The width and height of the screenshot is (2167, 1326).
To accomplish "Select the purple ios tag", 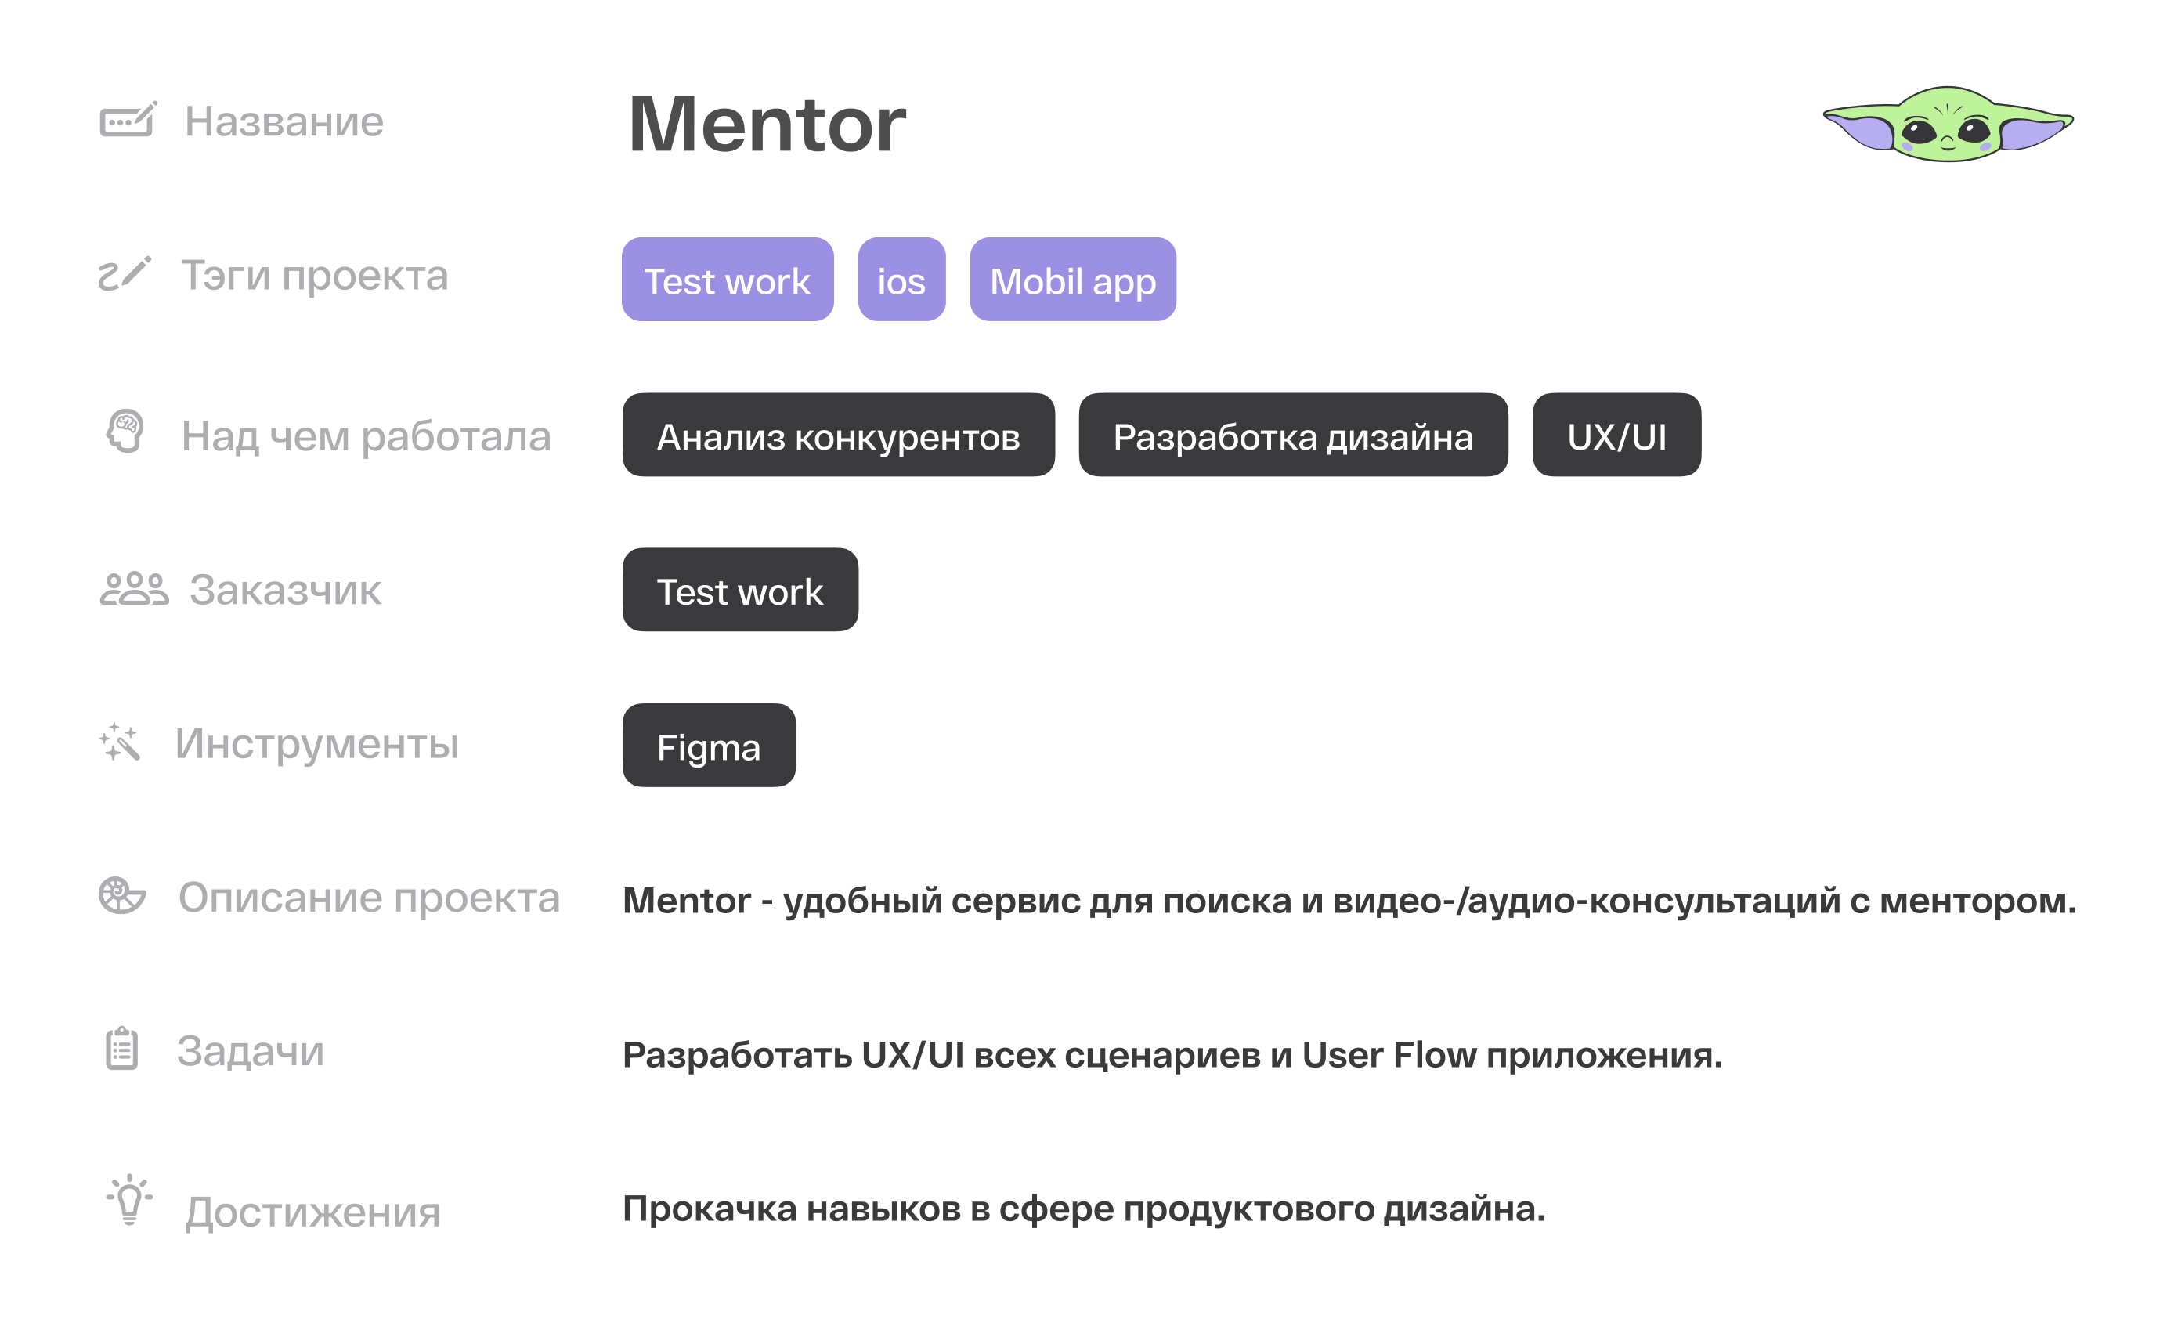I will (x=901, y=280).
